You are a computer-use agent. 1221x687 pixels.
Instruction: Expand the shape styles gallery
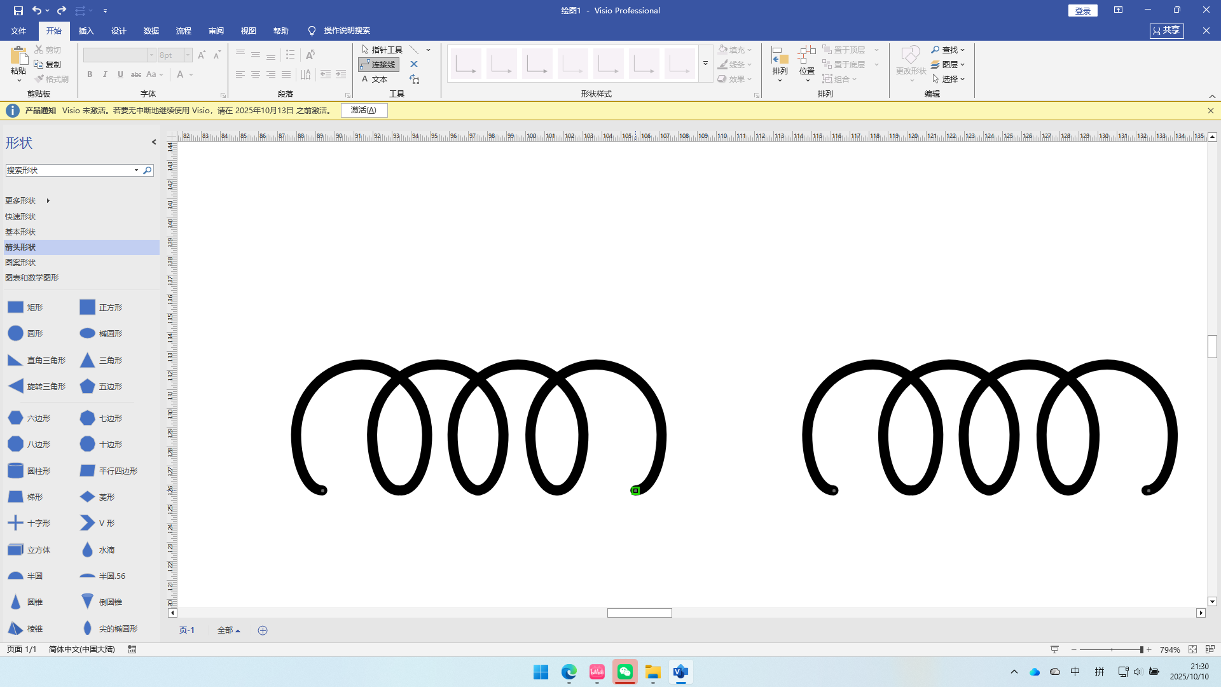[x=705, y=64]
